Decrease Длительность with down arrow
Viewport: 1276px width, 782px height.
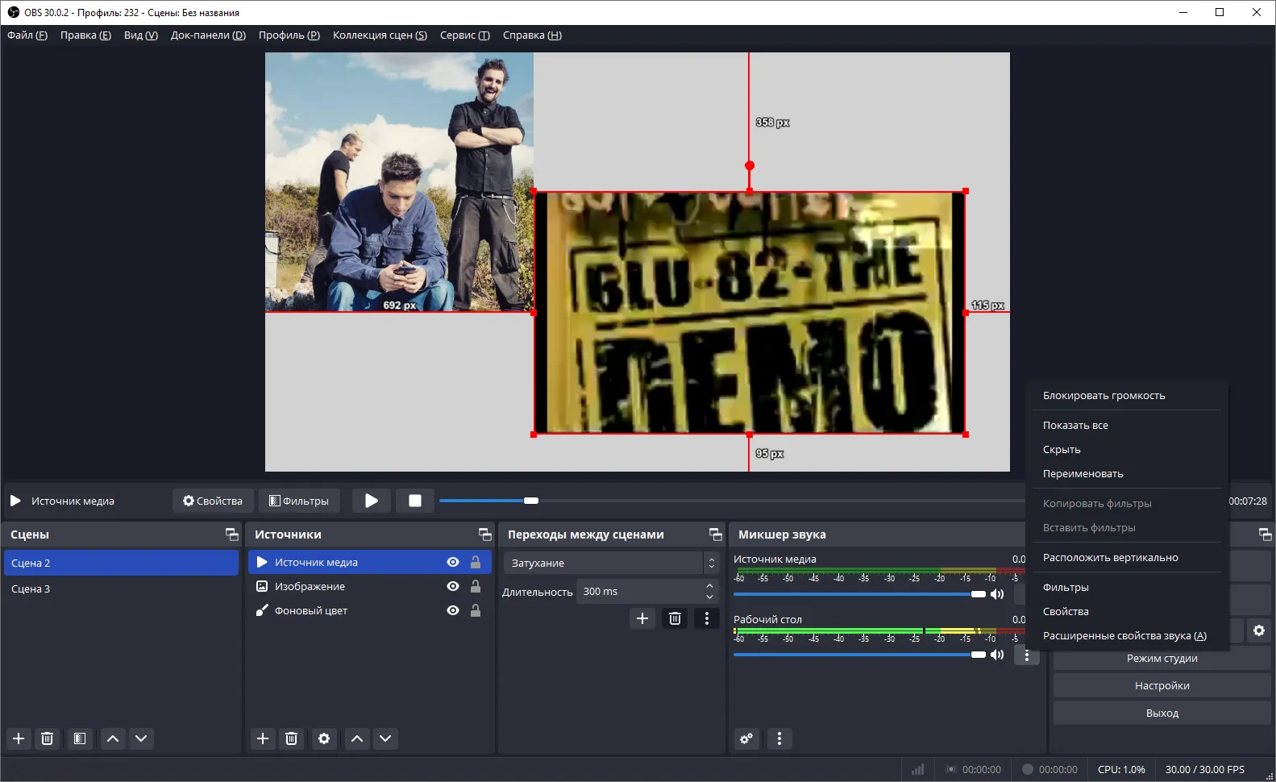709,597
